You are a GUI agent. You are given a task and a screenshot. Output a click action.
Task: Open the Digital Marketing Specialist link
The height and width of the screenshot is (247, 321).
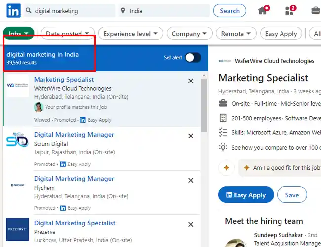pos(75,223)
